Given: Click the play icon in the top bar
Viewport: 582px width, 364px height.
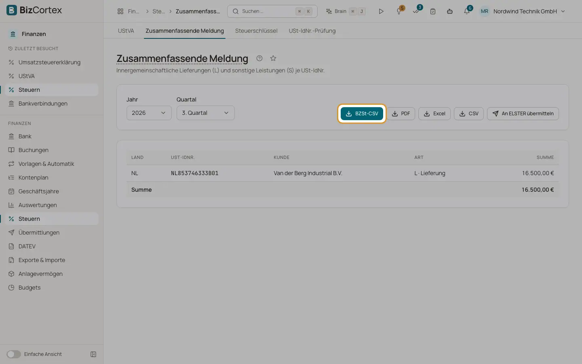Looking at the screenshot, I should point(381,11).
